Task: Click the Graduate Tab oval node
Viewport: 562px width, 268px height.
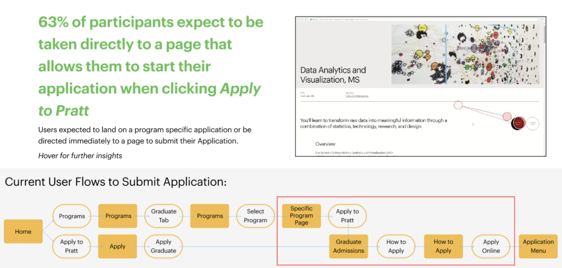Action: [164, 216]
